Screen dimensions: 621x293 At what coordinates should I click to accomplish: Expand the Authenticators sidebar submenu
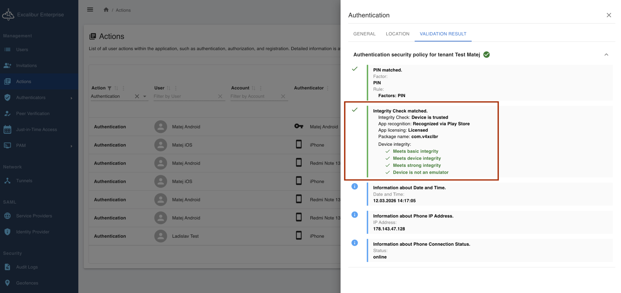71,98
